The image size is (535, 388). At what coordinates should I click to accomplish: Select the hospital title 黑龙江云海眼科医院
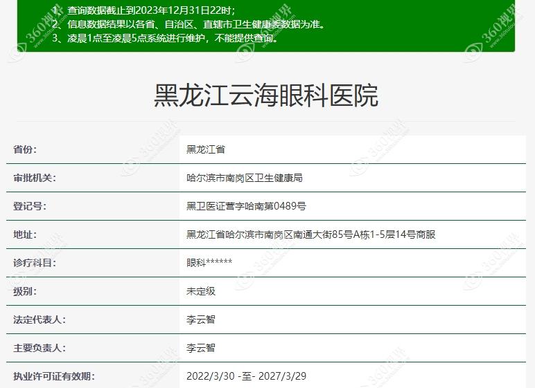coord(266,95)
